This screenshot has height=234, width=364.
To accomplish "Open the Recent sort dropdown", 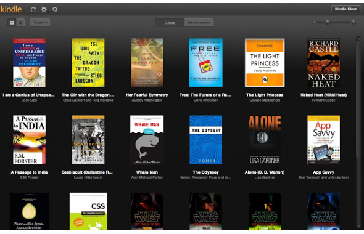I will click(x=39, y=22).
